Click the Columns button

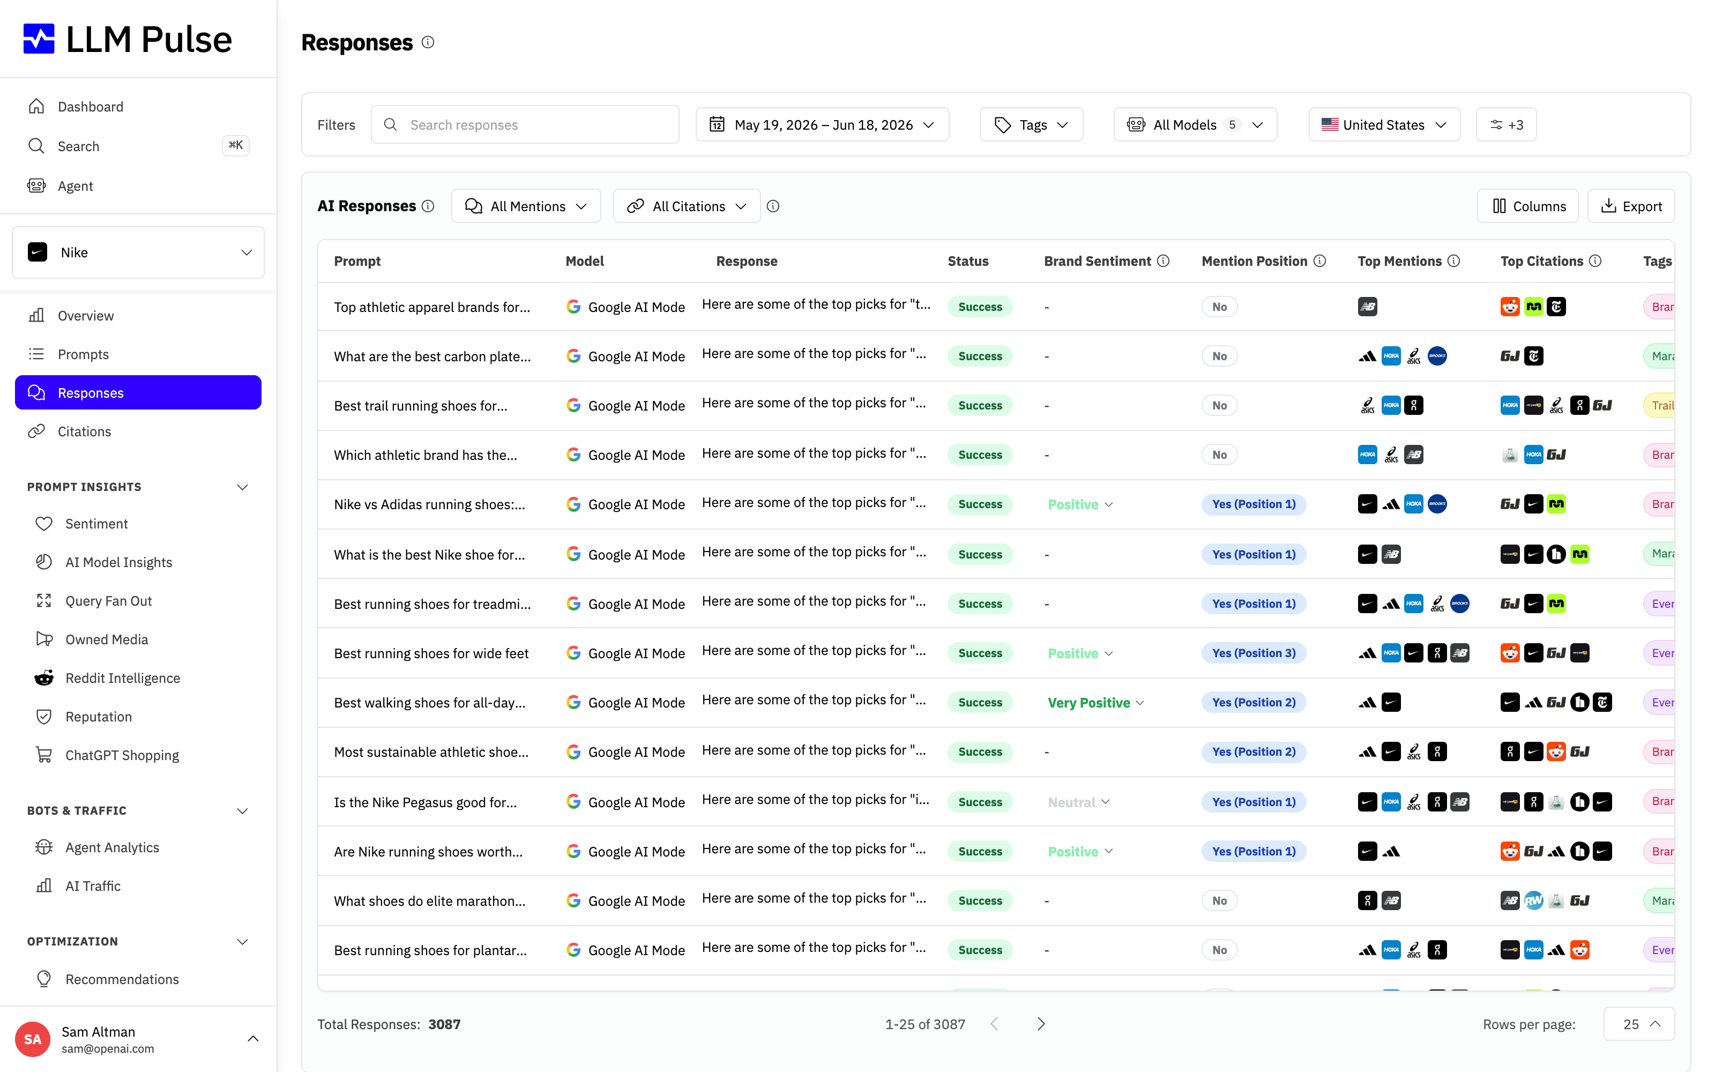[1527, 206]
